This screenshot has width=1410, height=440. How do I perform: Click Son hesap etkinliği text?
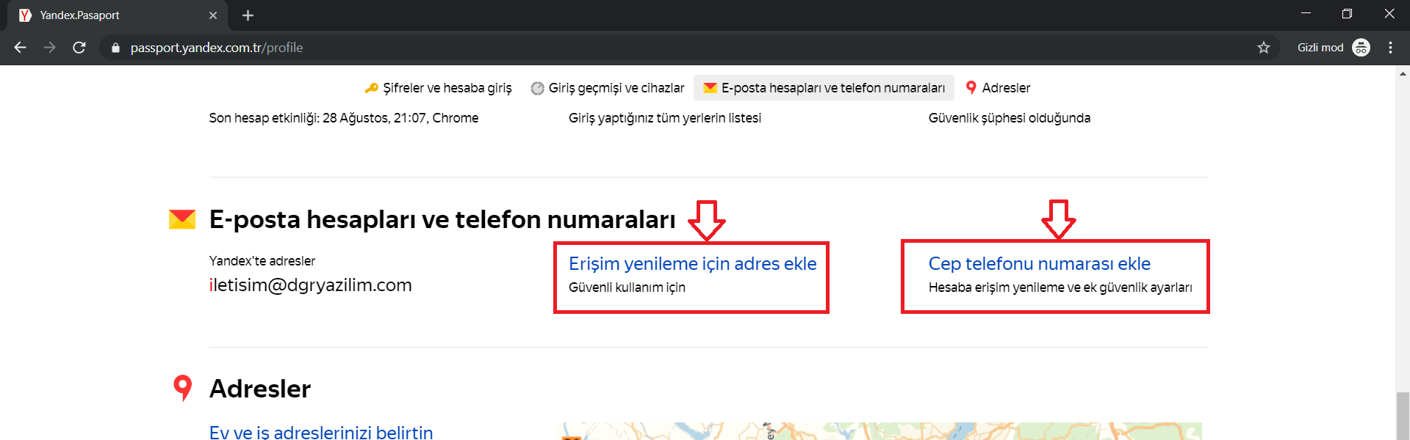(343, 118)
